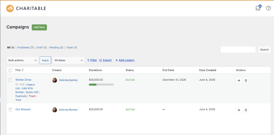
Task: Click the Apply button
Action: click(x=45, y=60)
